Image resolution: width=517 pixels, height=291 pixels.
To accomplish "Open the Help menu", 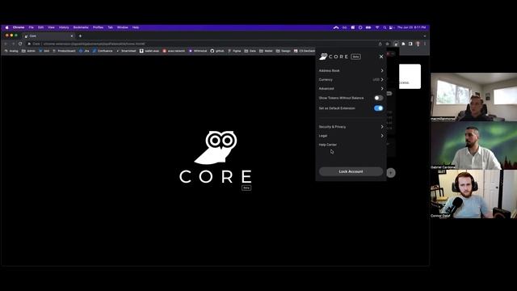I will pos(136,27).
